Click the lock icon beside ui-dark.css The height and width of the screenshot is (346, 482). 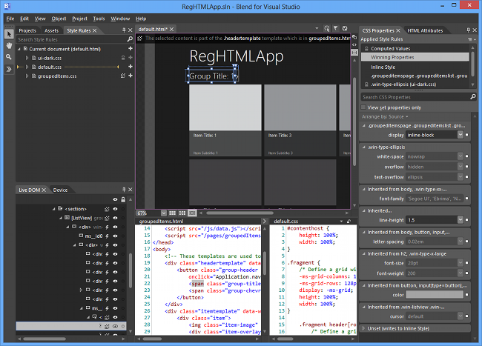coord(123,58)
